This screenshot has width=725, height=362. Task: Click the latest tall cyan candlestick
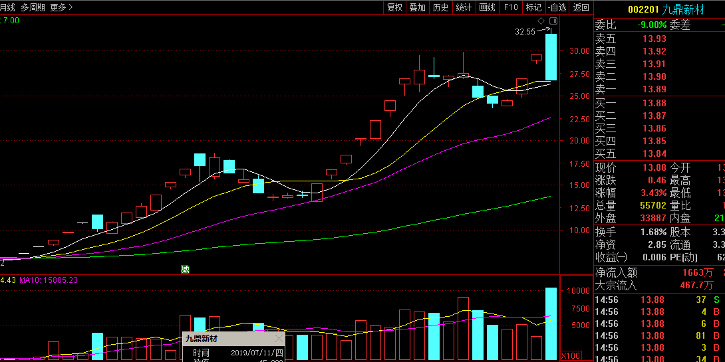pyautogui.click(x=551, y=57)
